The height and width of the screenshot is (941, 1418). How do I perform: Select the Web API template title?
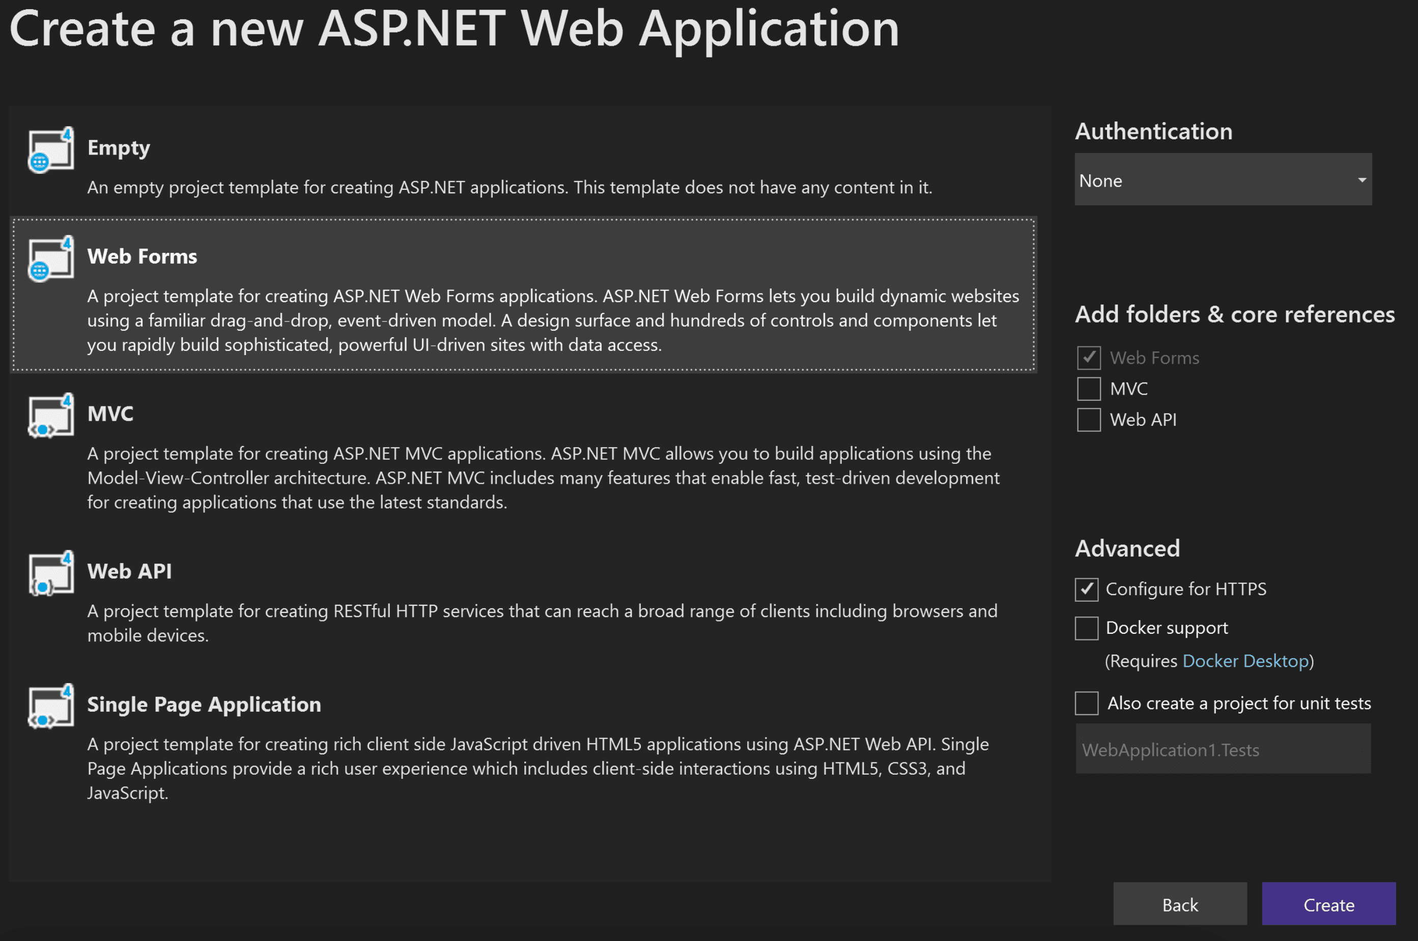[130, 571]
